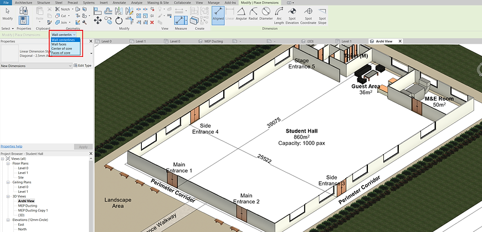This screenshot has width=482, height=232.
Task: Place a Spot Elevation
Action: (x=292, y=15)
